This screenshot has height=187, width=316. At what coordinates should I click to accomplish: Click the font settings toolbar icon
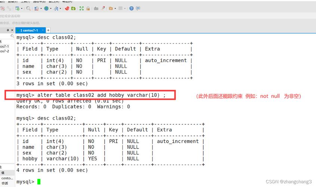56,9
